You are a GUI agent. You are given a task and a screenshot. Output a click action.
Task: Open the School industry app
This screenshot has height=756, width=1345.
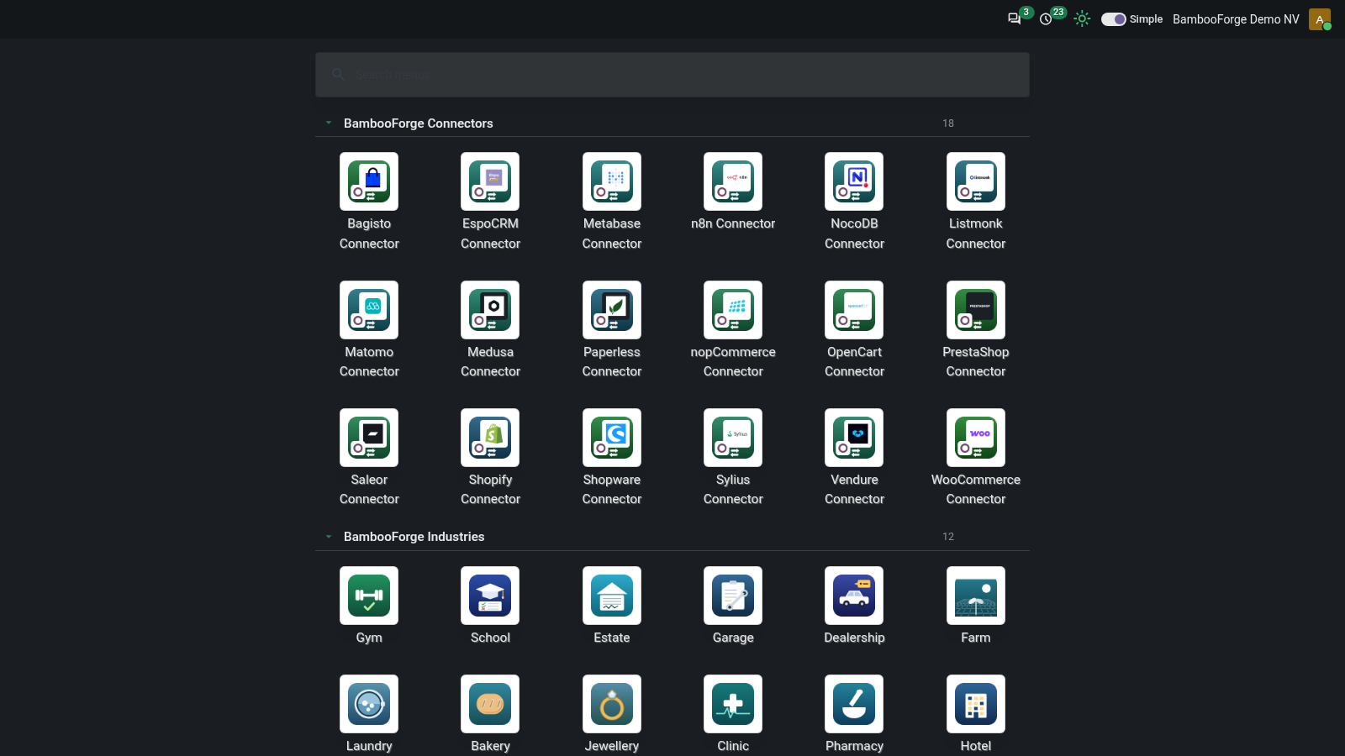[x=490, y=596]
